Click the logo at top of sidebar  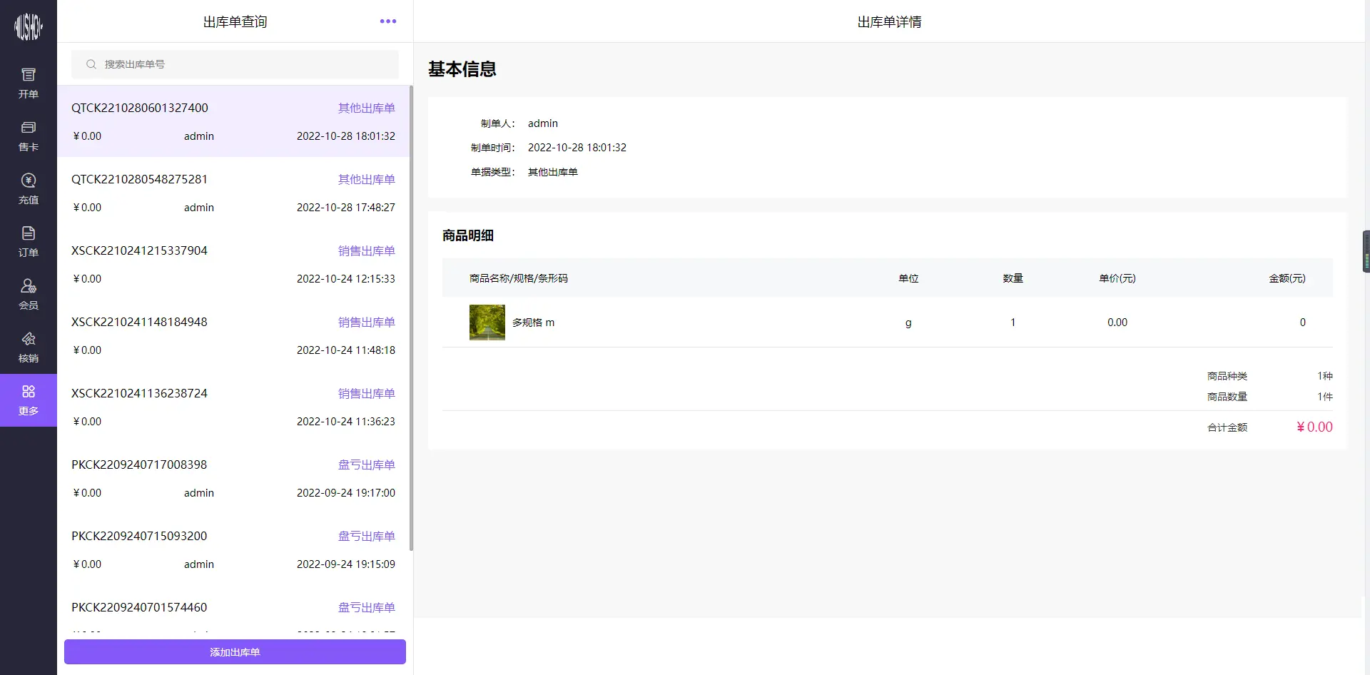pos(29,27)
